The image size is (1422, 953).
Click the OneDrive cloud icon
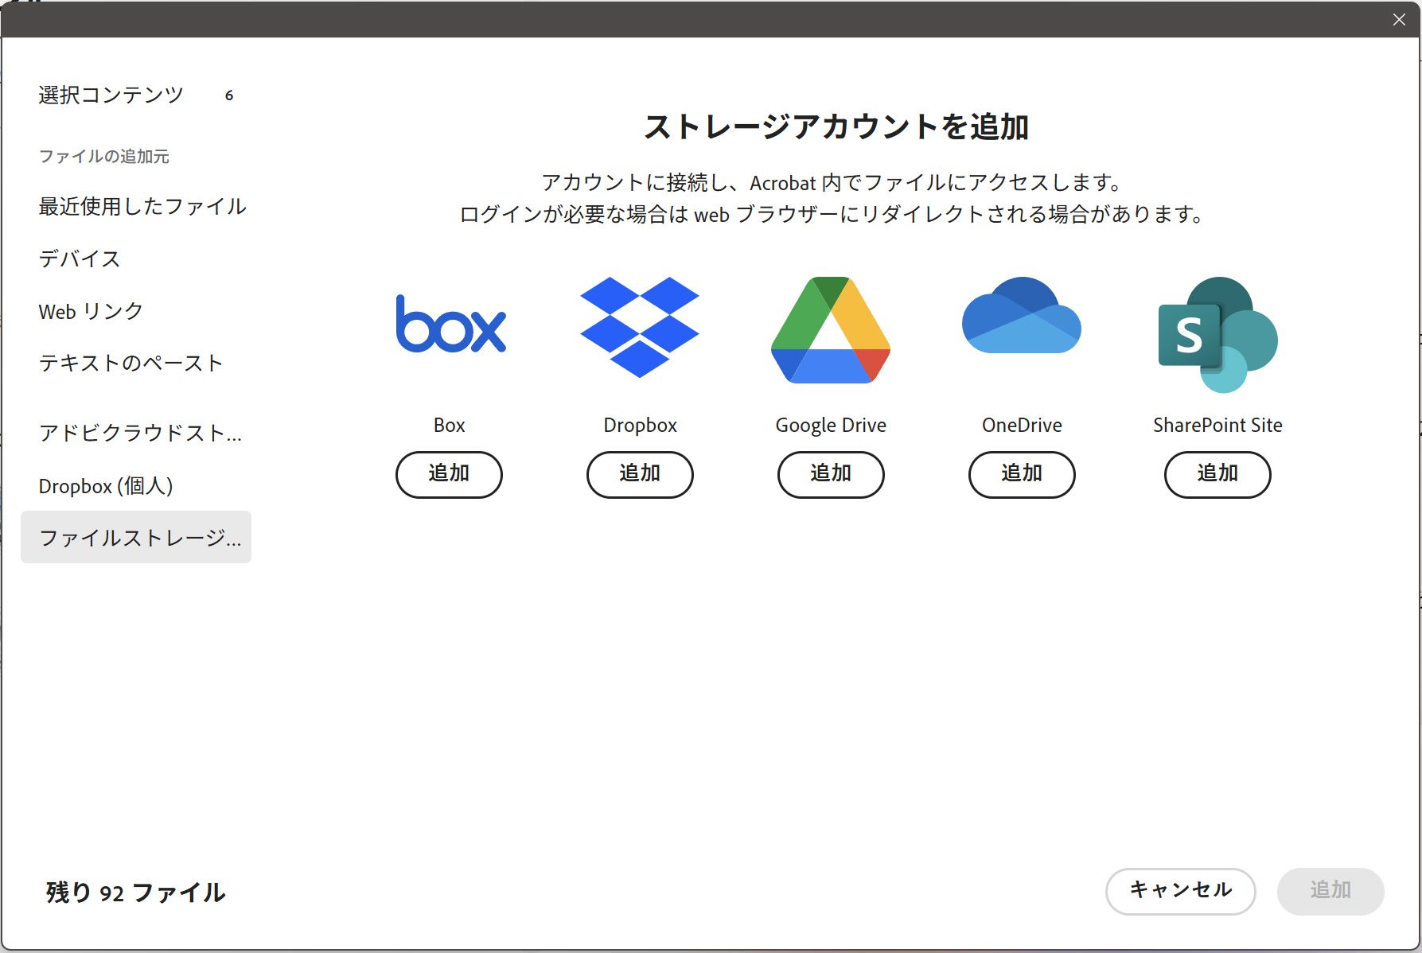tap(1022, 317)
